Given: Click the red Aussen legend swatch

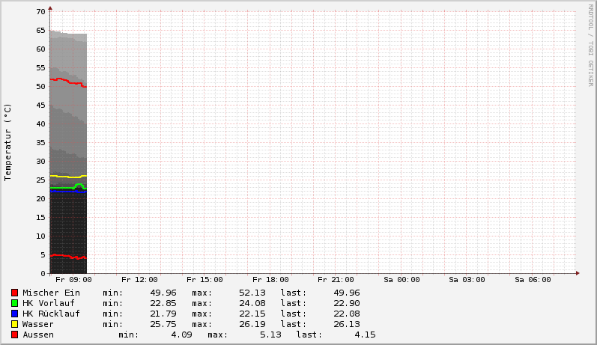Looking at the screenshot, I should (14, 335).
